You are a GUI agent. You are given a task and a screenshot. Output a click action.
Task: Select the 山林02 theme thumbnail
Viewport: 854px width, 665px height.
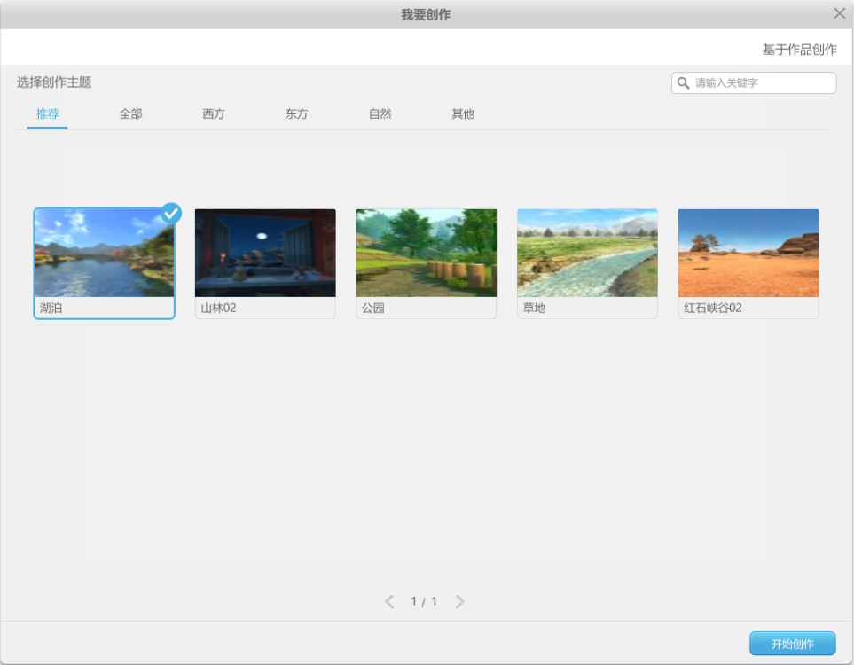[264, 251]
